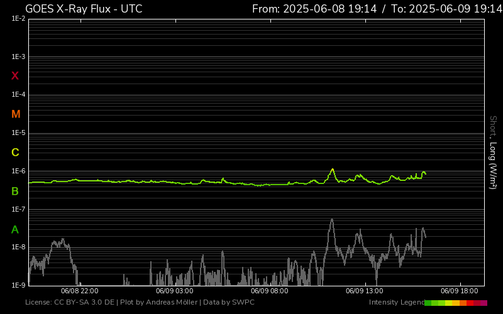Click the green A flare class label

[x=15, y=229]
